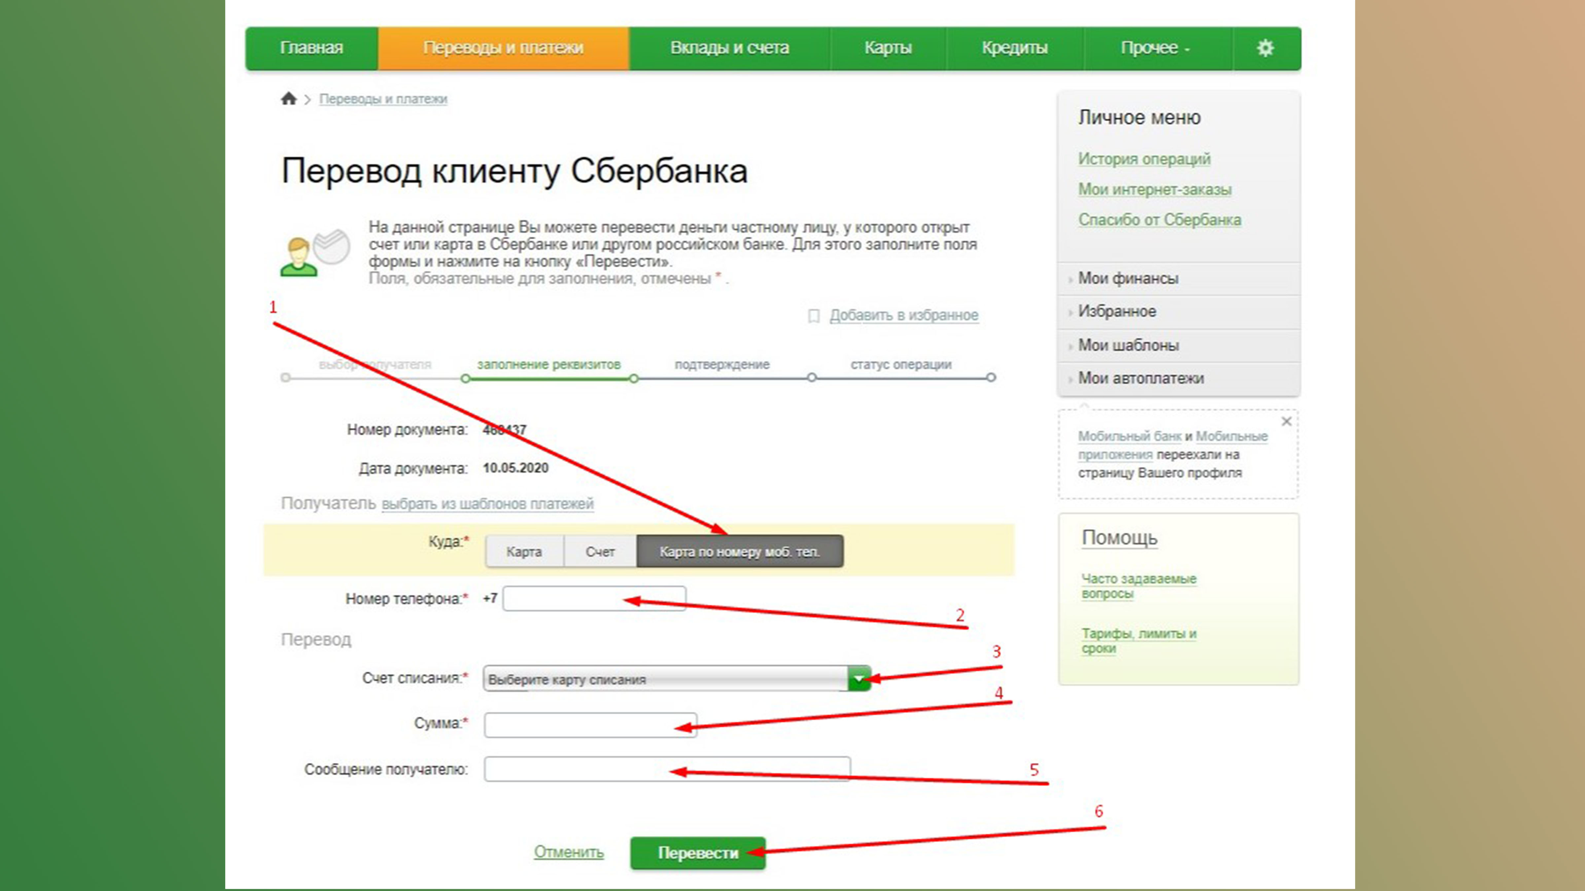
Task: Open Мои интернет-заказы link
Action: pos(1155,189)
